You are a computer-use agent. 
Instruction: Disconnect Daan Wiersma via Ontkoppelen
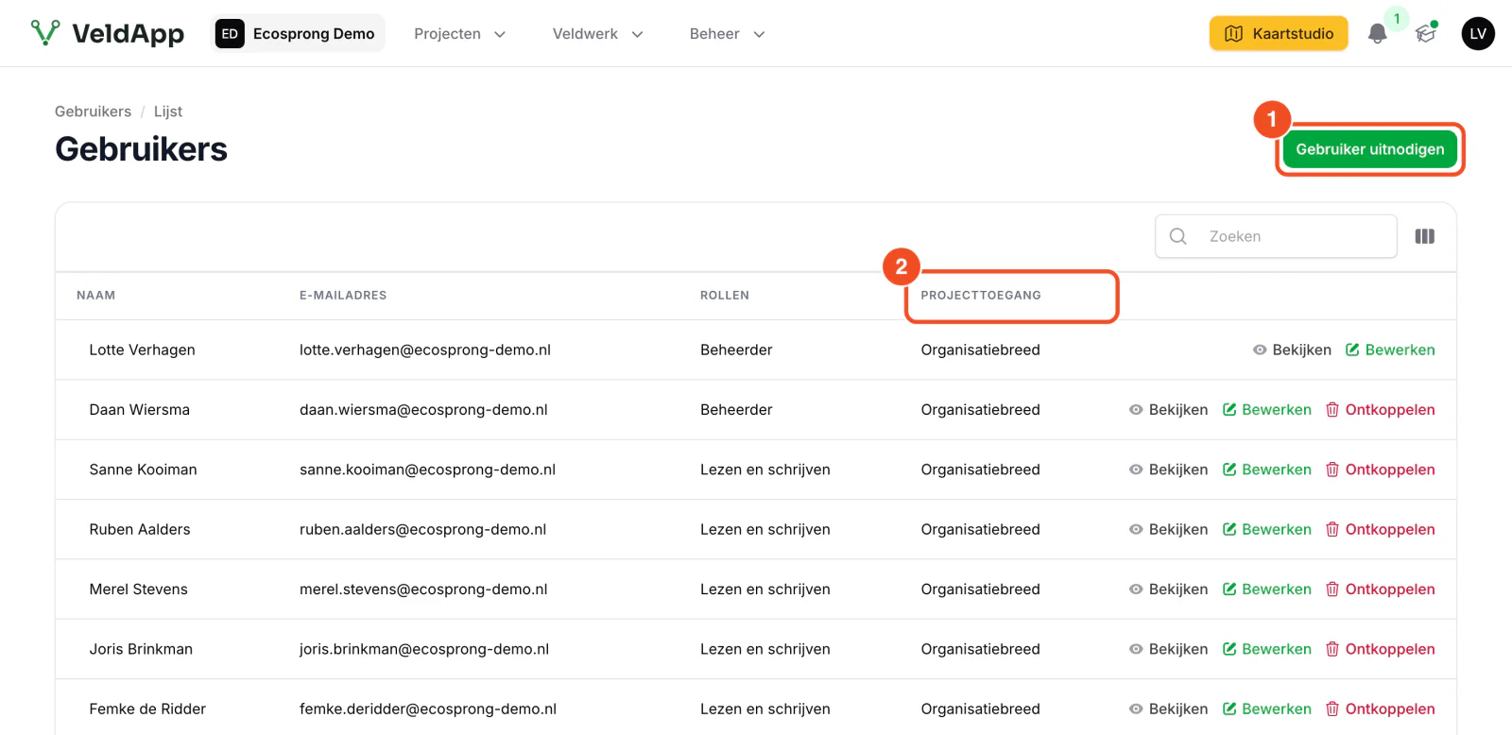pyautogui.click(x=1380, y=410)
